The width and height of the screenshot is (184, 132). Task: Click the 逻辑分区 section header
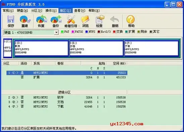tap(64, 92)
